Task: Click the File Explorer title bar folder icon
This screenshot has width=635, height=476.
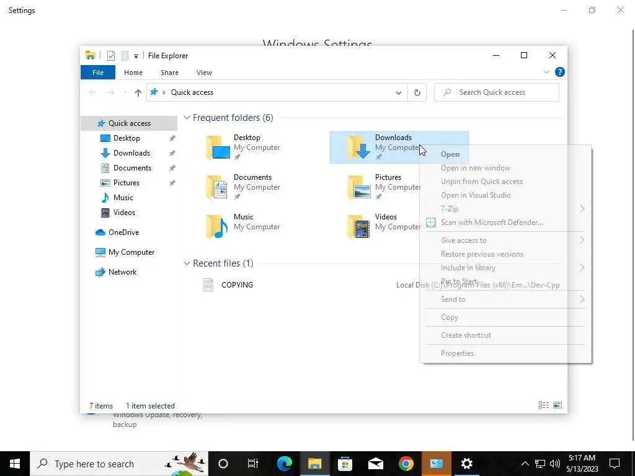Action: [x=91, y=55]
